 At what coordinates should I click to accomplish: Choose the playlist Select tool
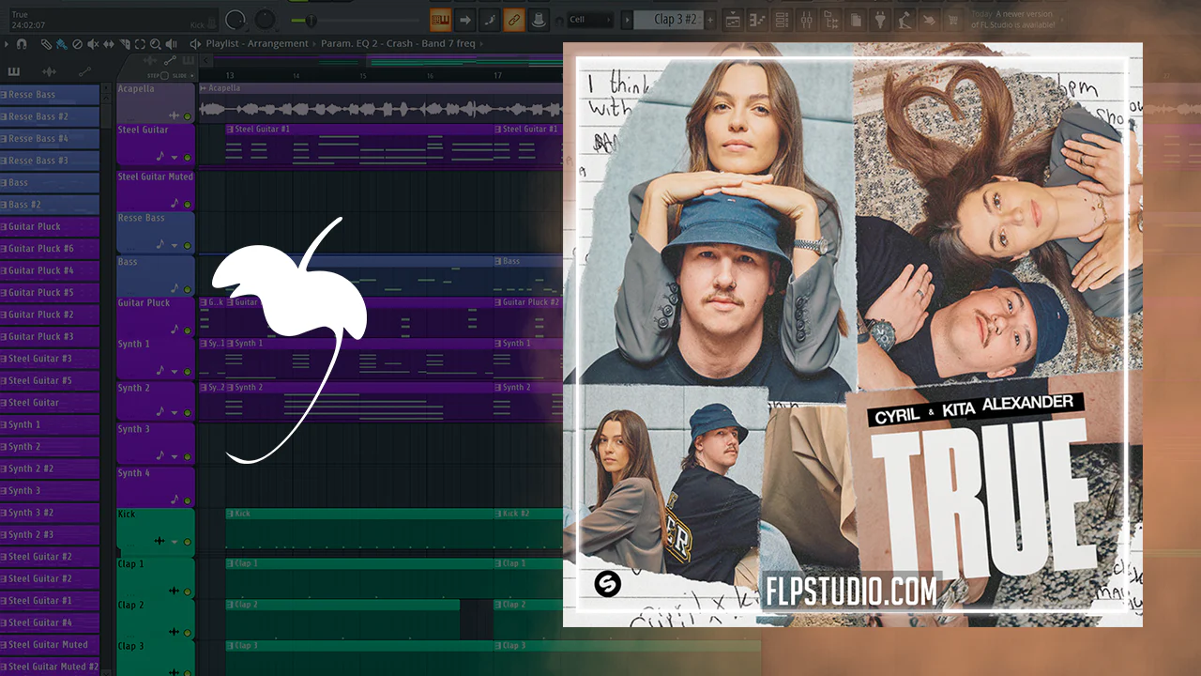[140, 44]
